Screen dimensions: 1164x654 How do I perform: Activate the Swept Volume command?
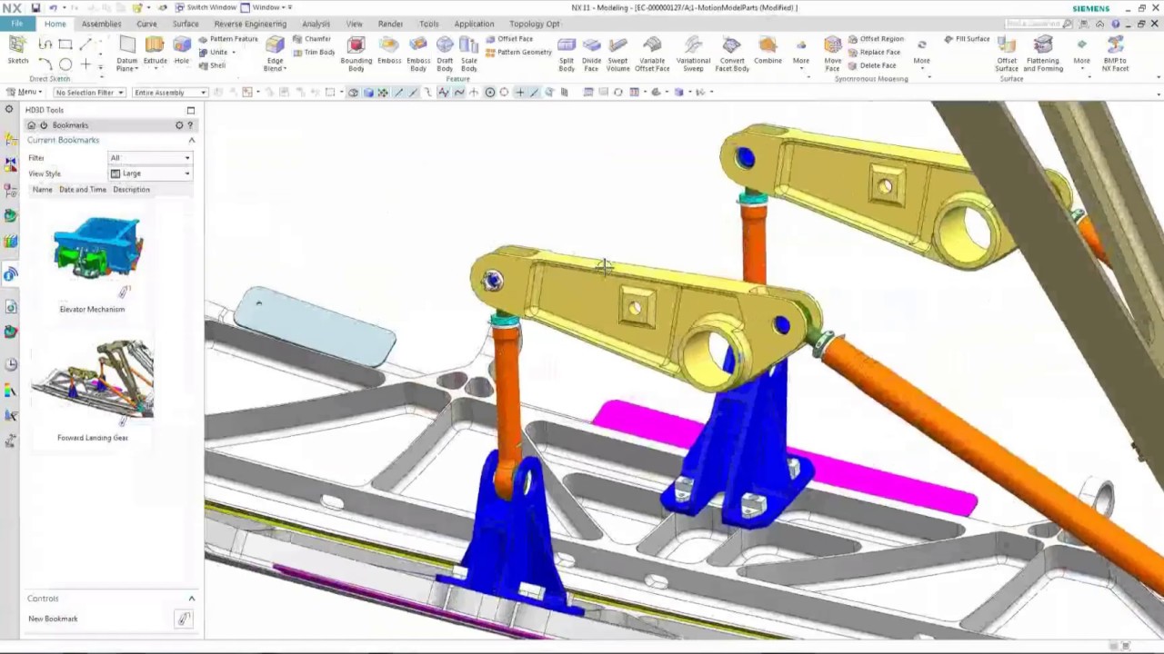[617, 54]
